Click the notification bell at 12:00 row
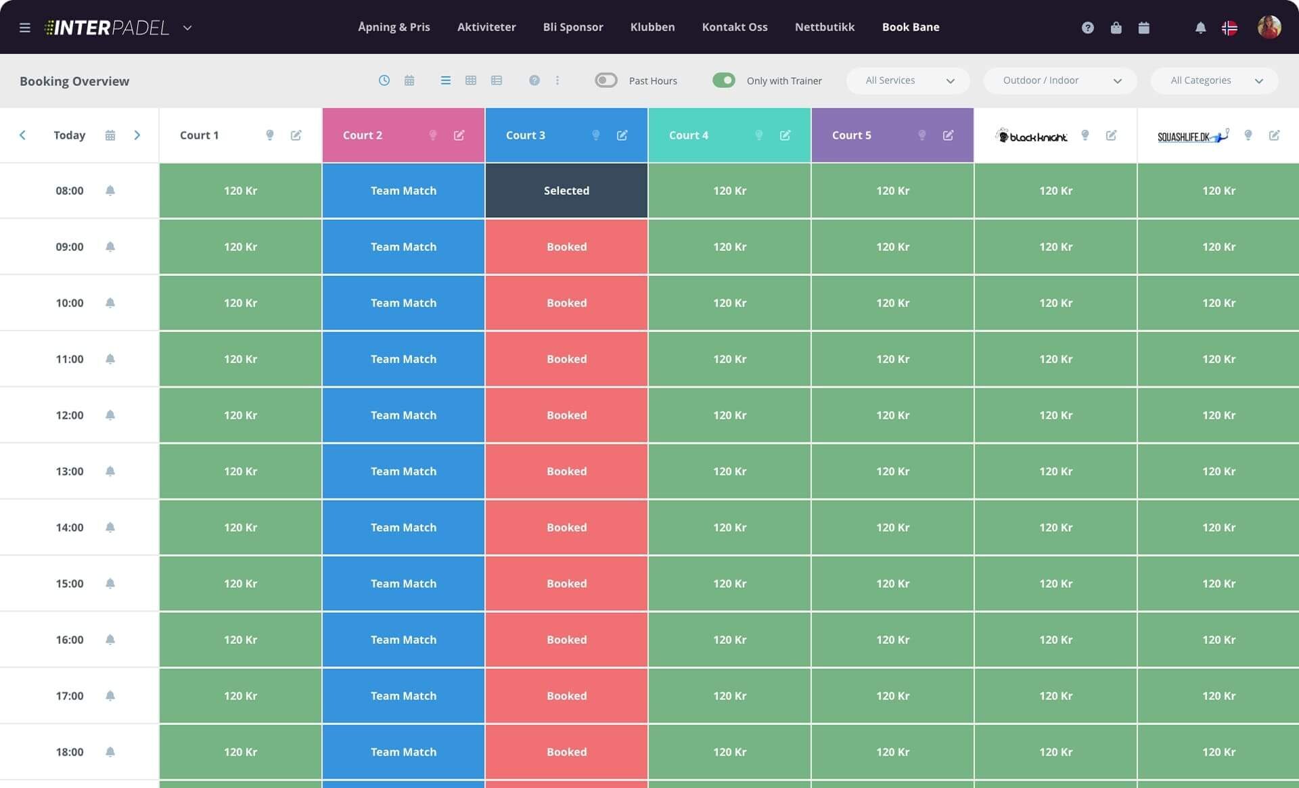1299x788 pixels. [x=110, y=415]
